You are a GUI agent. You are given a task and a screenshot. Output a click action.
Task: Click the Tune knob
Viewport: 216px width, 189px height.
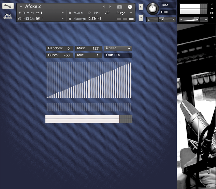pyautogui.click(x=153, y=9)
